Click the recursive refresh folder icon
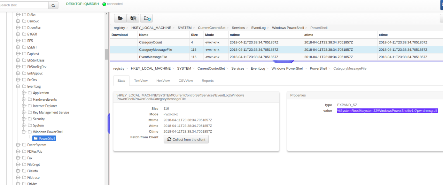443x185 pixels. [133, 18]
